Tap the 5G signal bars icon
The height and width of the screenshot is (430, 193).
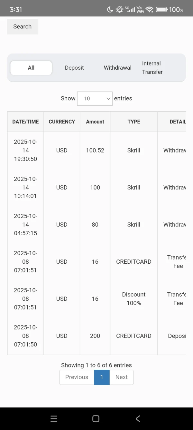point(129,10)
